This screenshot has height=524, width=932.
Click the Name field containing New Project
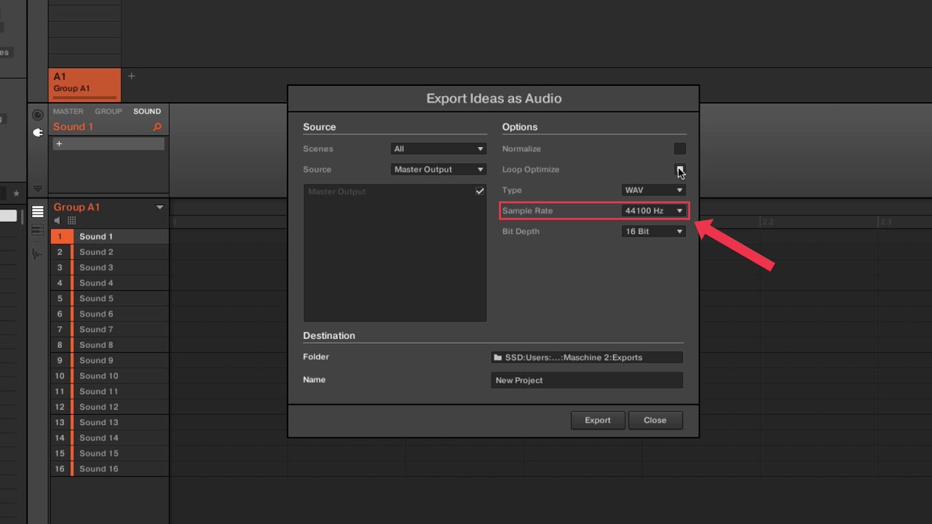tap(587, 380)
